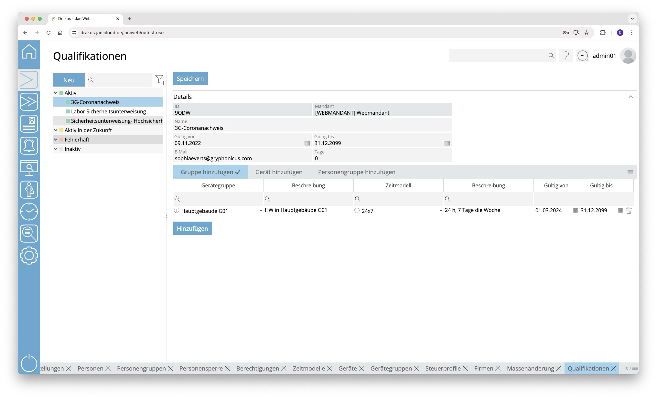Open calendar picker for Gültig bis field
The height and width of the screenshot is (398, 657).
tap(447, 143)
